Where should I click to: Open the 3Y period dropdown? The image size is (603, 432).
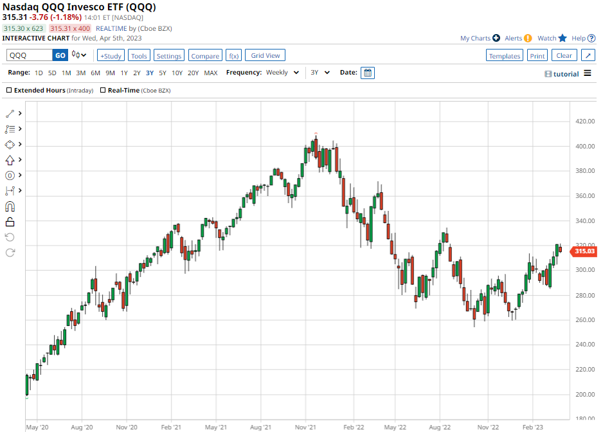coord(320,72)
